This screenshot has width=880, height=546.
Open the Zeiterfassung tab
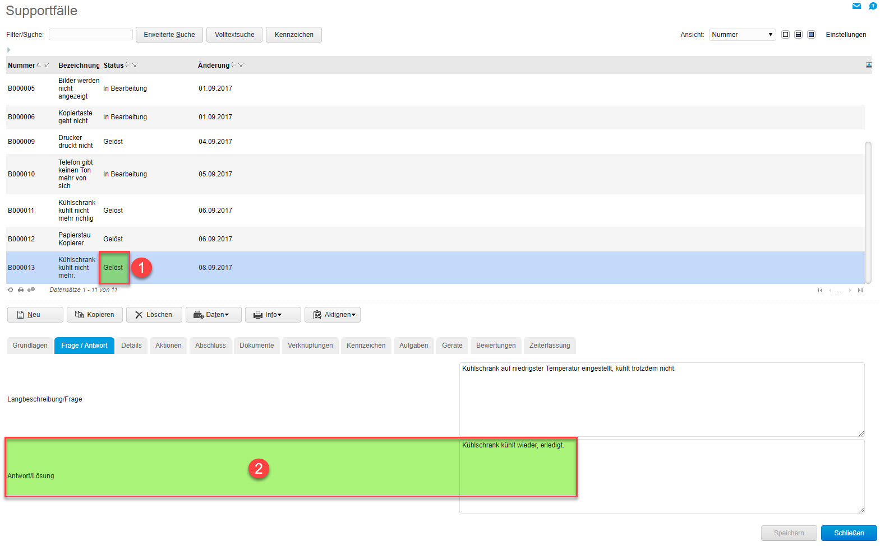(549, 346)
